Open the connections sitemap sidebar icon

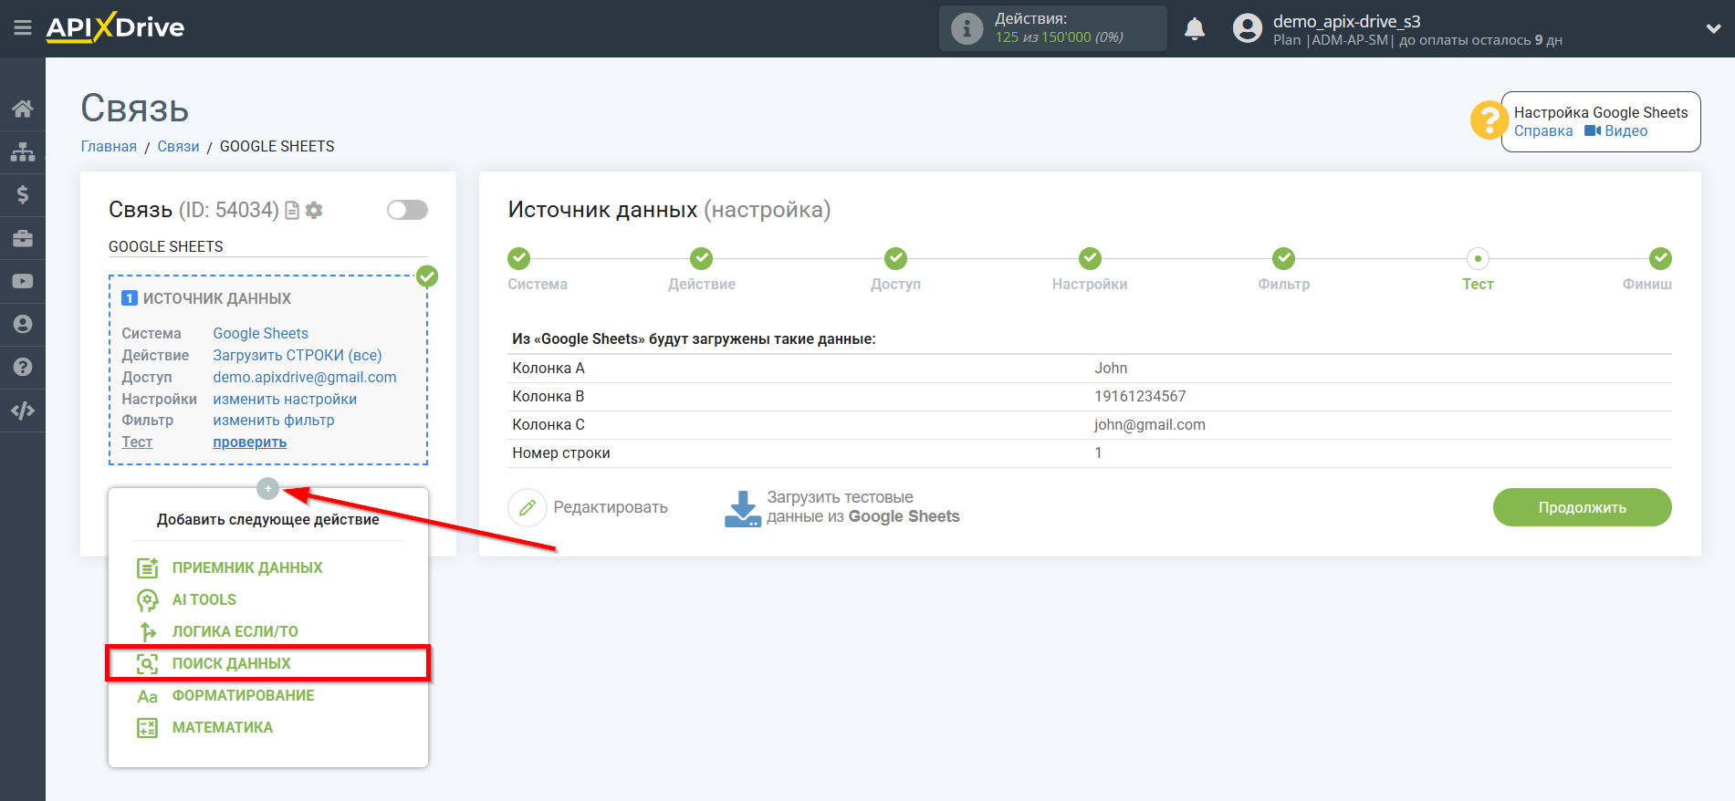tap(23, 151)
